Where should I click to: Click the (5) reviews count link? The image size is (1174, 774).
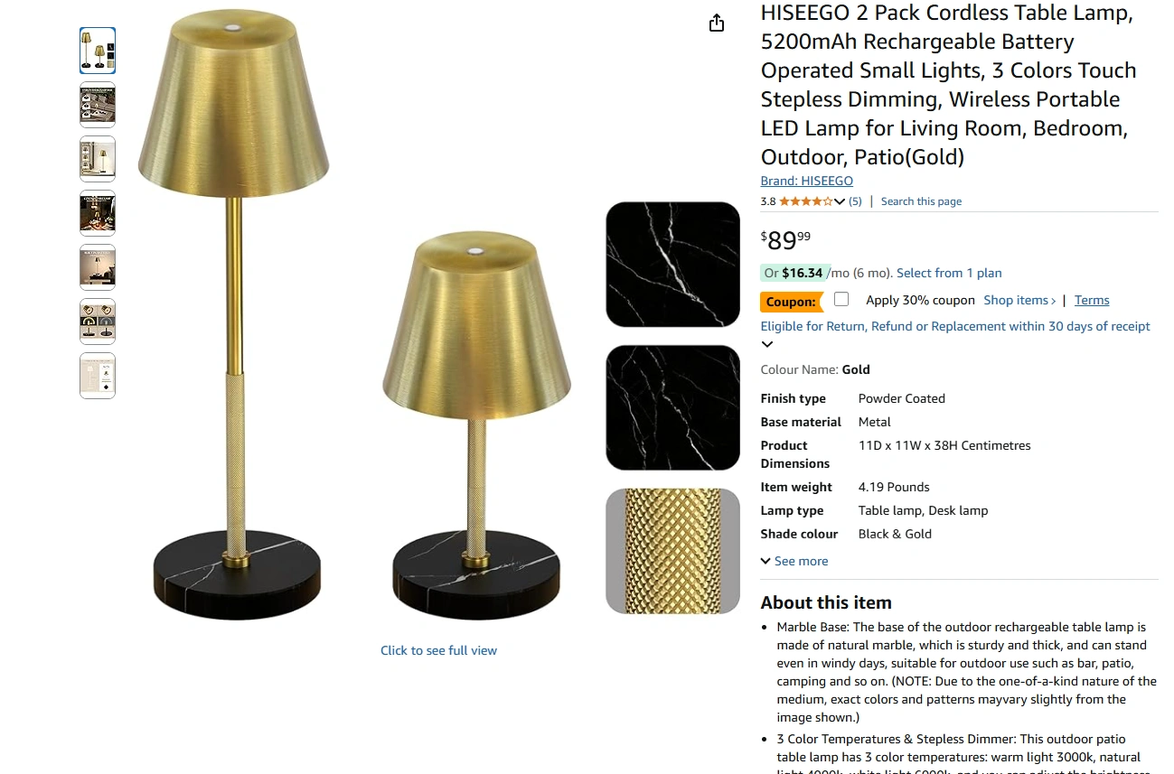855,201
